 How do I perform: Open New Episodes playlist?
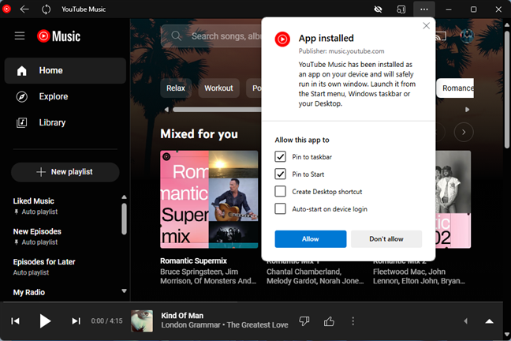point(37,231)
